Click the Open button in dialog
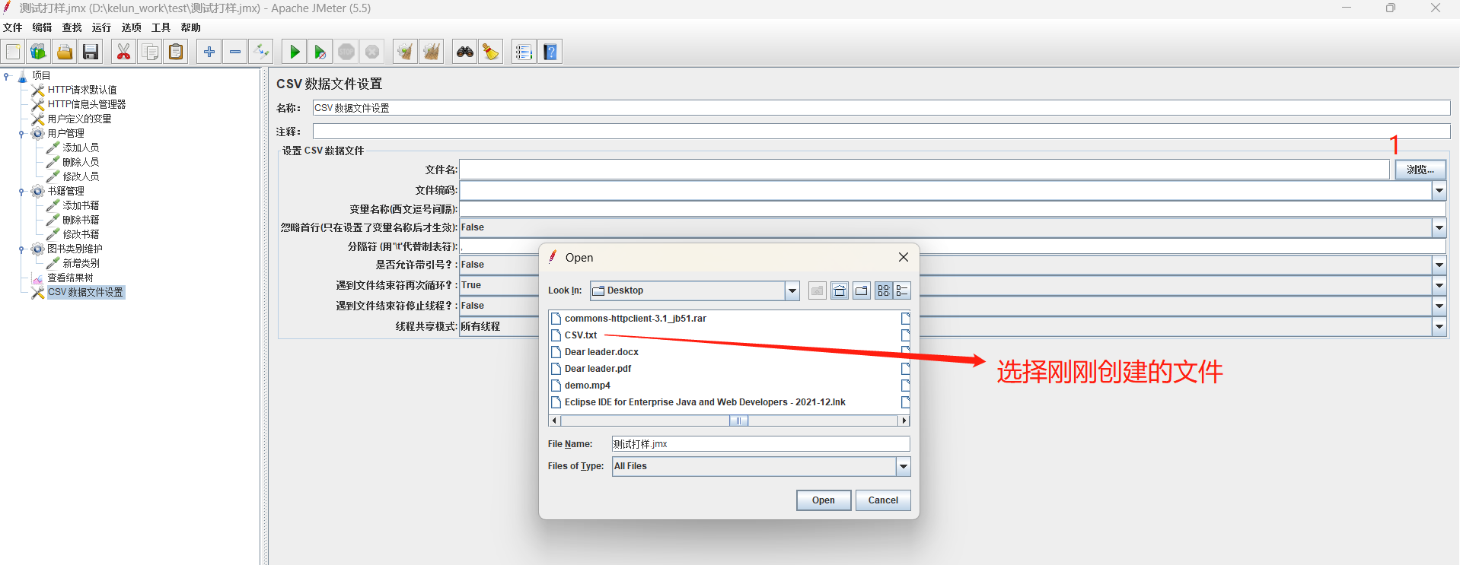Screen dimensions: 1460x565 coord(824,500)
